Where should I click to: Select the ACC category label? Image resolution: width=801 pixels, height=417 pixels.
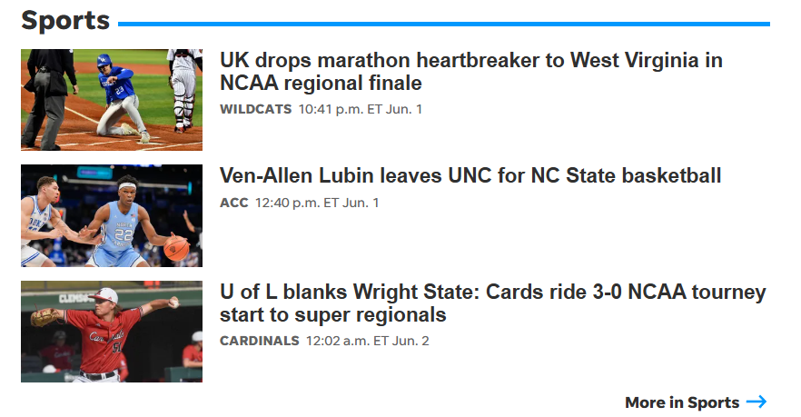(233, 202)
